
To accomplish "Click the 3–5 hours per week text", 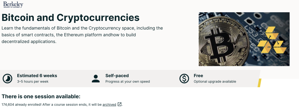I will tap(33, 82).
